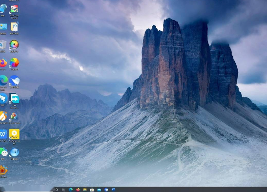Viewport: 267px width, 192px height.
Task: Open the arrow document transfer shortcut
Action: coord(14,99)
